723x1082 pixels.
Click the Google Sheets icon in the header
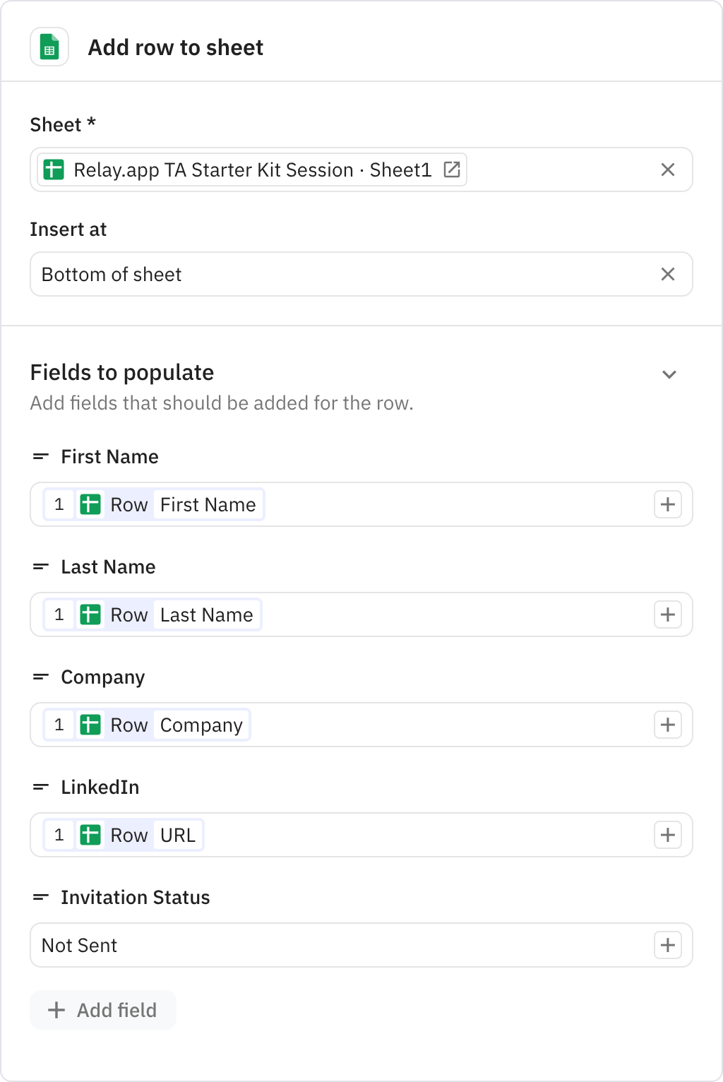(49, 47)
